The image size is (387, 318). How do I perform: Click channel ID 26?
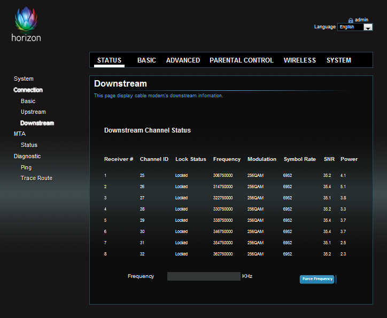(142, 187)
